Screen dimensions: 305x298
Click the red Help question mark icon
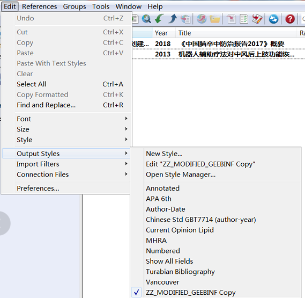pyautogui.click(x=290, y=19)
